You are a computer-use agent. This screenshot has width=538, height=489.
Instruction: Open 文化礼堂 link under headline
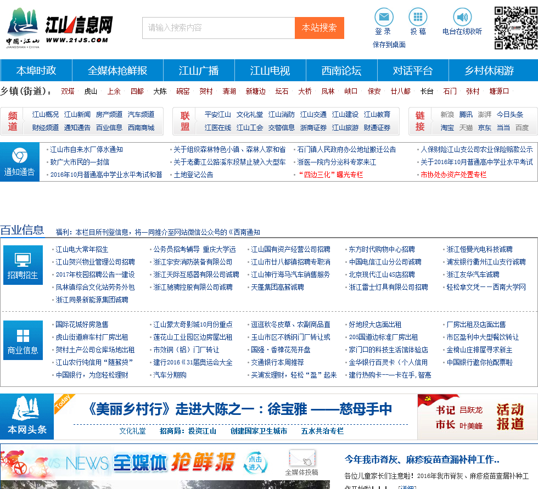click(132, 431)
